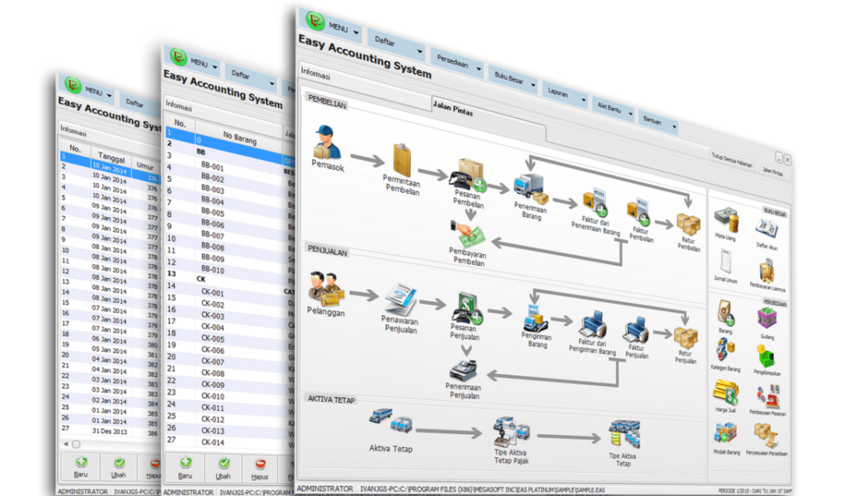
Task: Switch to the Jalan Pintas tab
Action: 454,106
